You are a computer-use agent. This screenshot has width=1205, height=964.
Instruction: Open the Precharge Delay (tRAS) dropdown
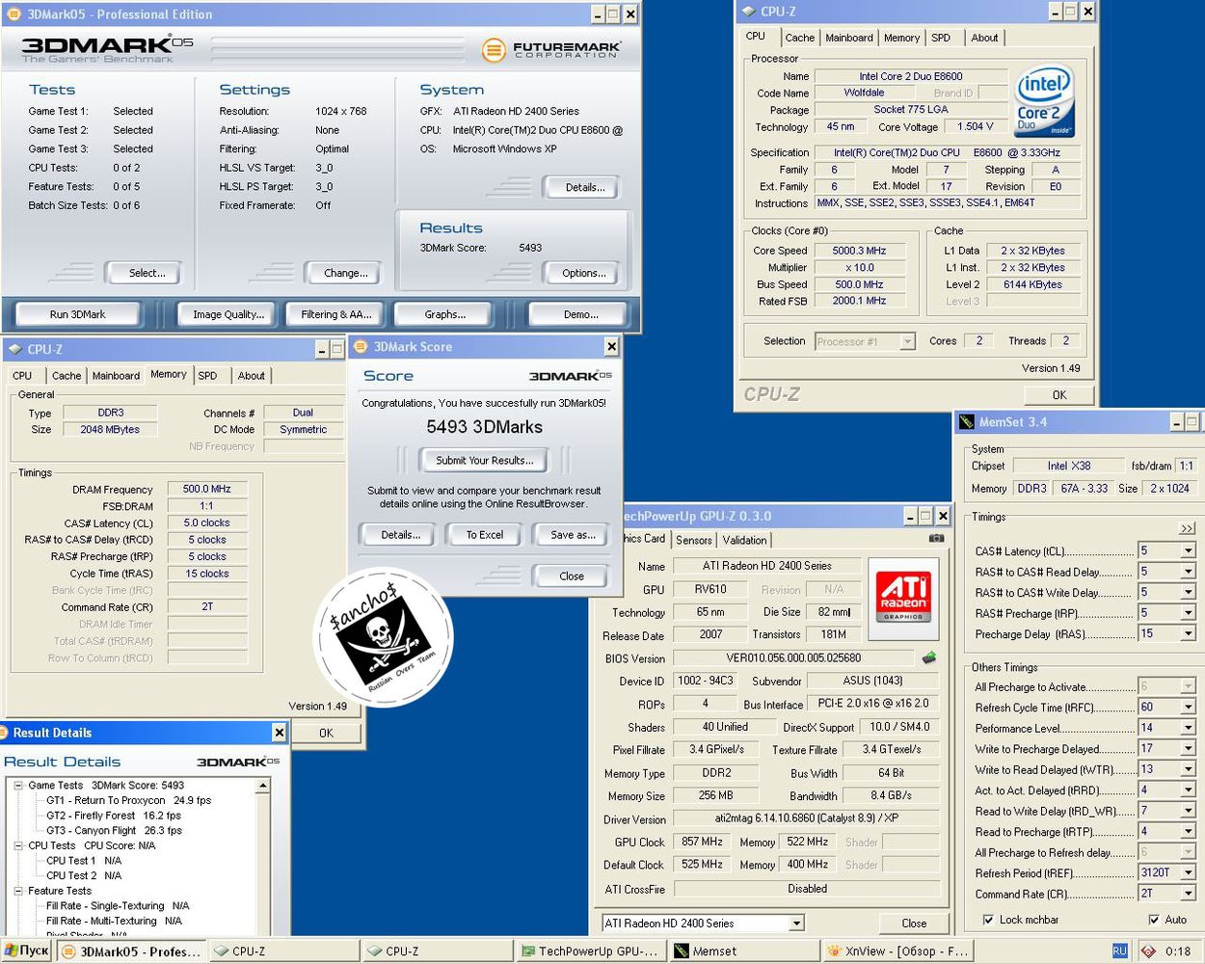[x=1189, y=633]
